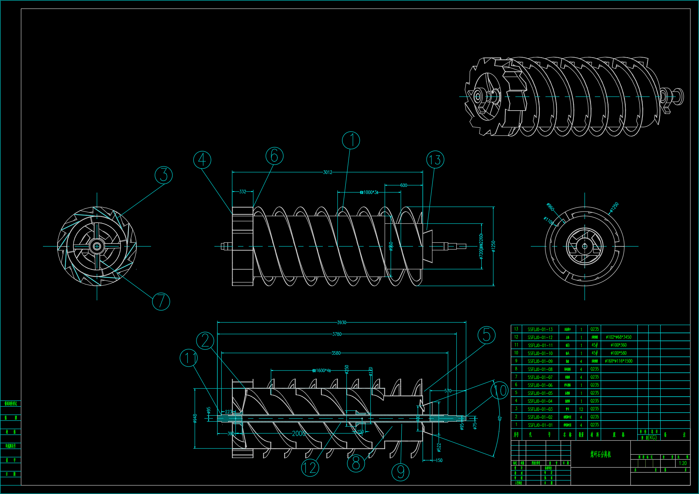Click balloon number 4 near front view
The image size is (699, 494).
(202, 160)
